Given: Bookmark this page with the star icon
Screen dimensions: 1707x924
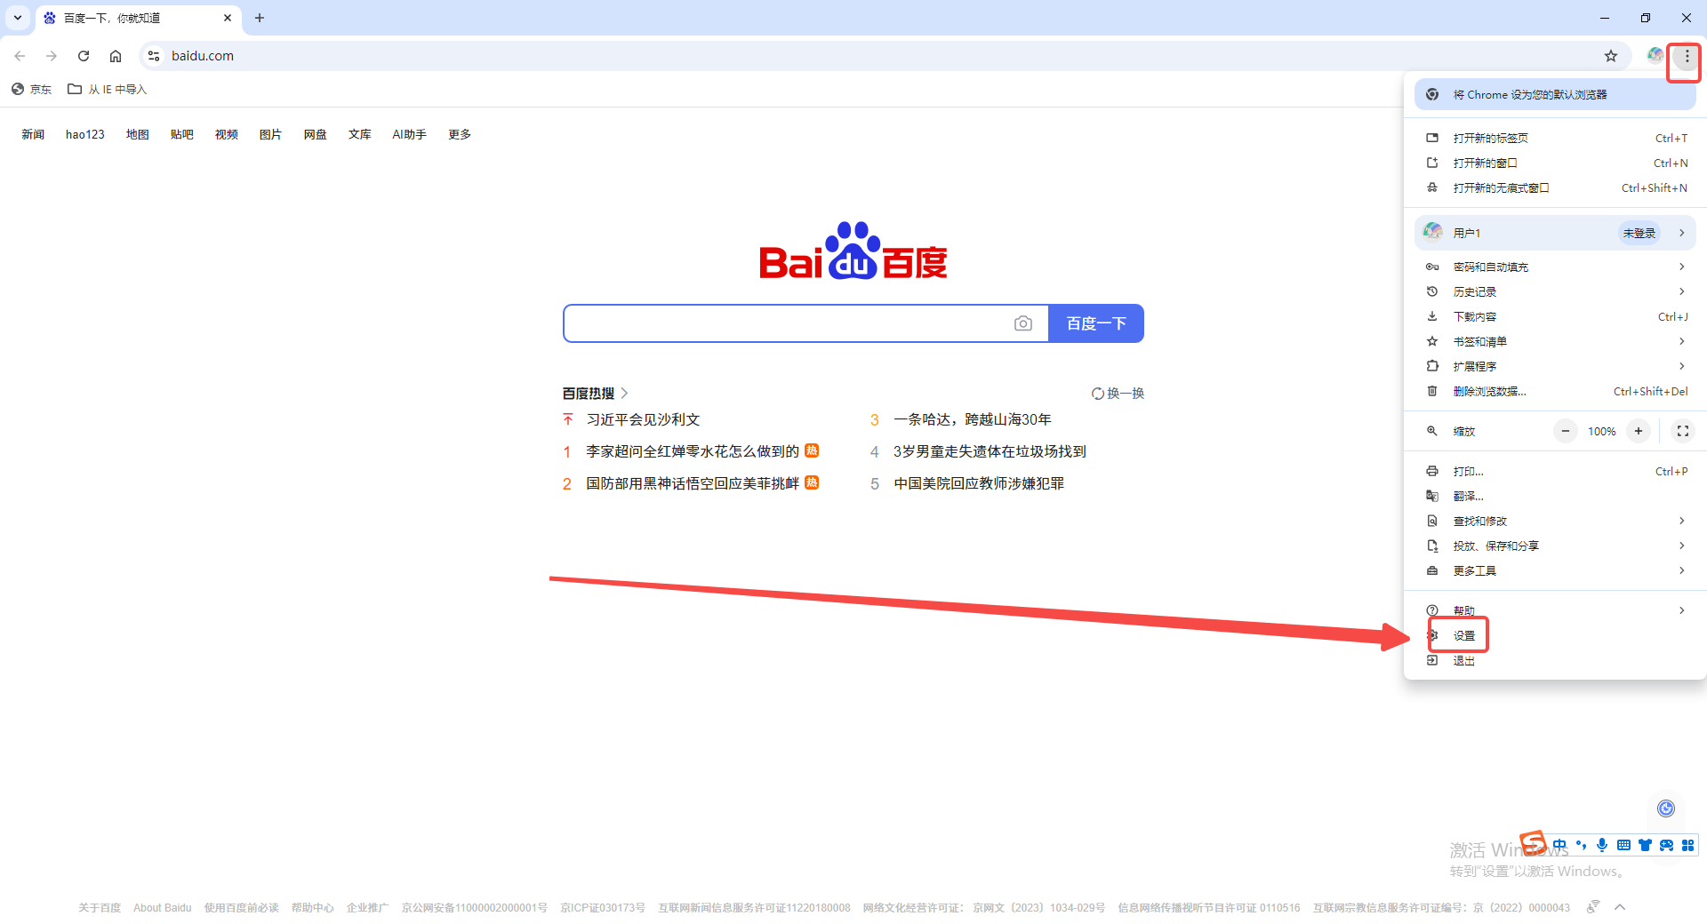Looking at the screenshot, I should click(x=1611, y=56).
